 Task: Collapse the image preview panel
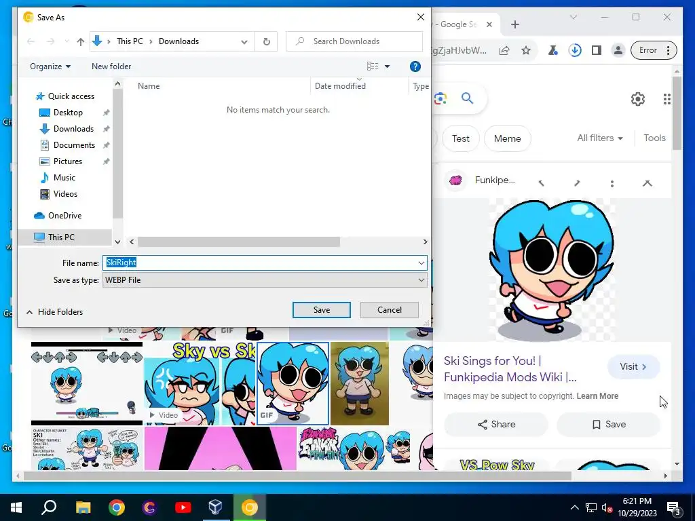pyautogui.click(x=647, y=183)
